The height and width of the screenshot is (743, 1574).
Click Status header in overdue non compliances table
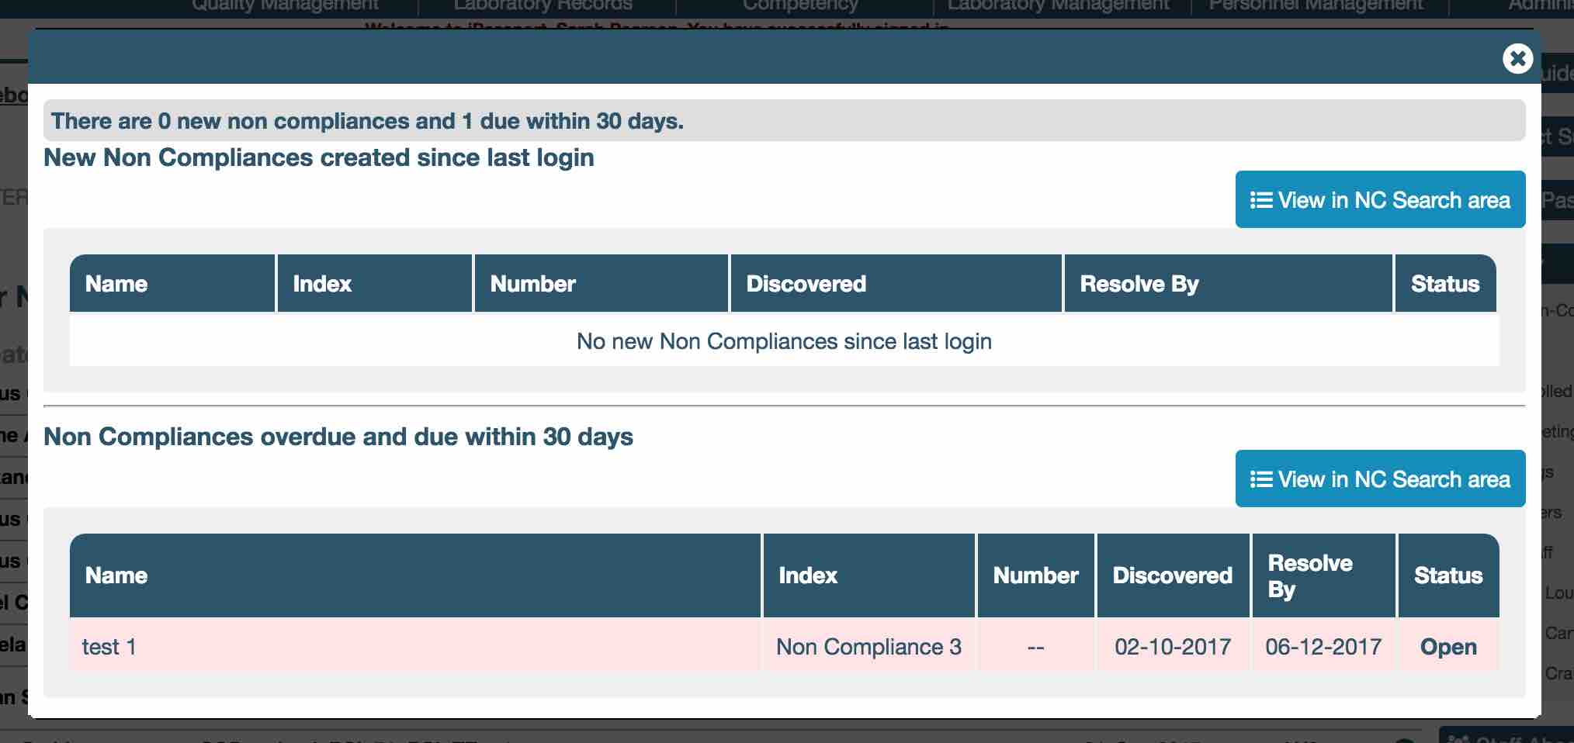(1448, 575)
